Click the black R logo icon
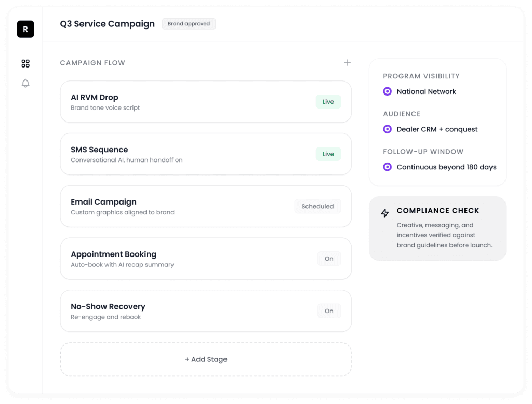The height and width of the screenshot is (404, 532). click(x=25, y=29)
